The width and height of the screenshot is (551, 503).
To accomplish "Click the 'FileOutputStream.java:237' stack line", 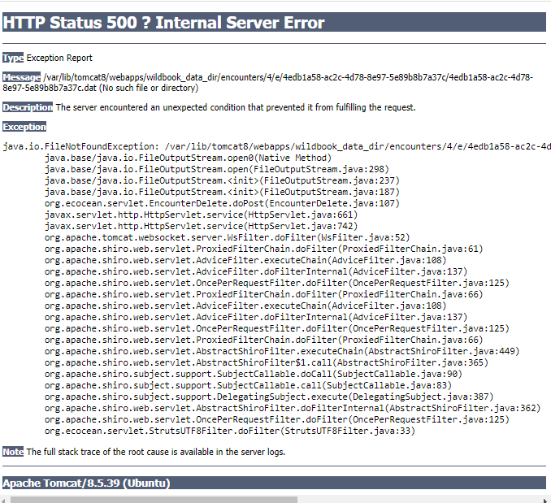I will tap(222, 180).
